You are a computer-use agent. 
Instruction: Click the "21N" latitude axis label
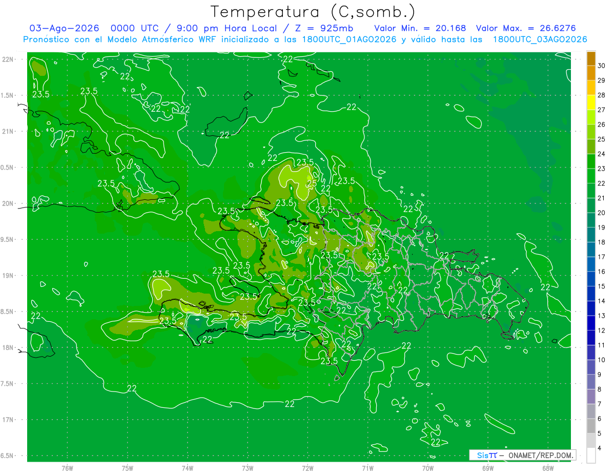(x=9, y=131)
